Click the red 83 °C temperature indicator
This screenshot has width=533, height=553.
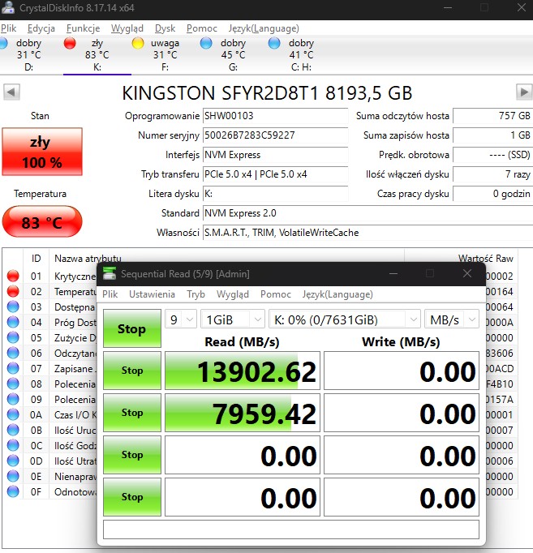point(42,221)
